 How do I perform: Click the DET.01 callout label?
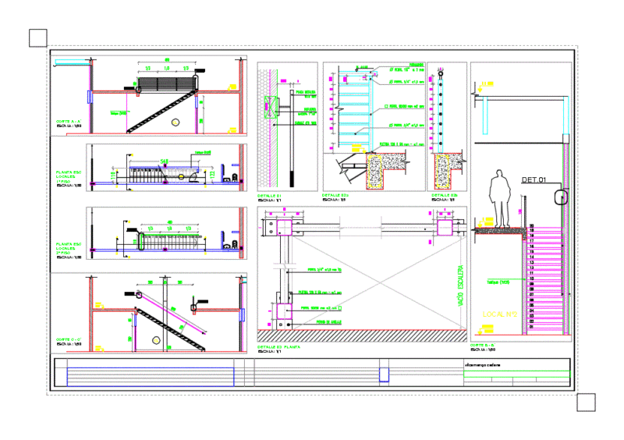(x=534, y=180)
